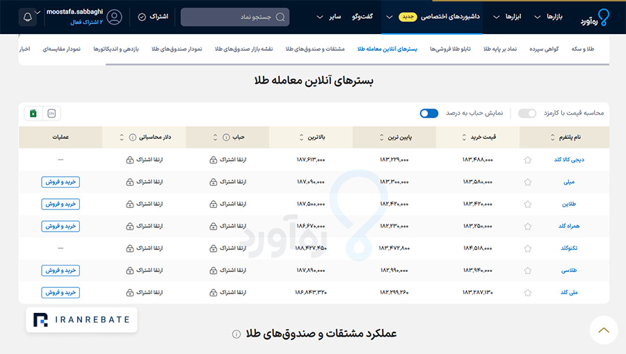Click lock icon in دلار محاسباتی for ملی گلد

tap(130, 293)
